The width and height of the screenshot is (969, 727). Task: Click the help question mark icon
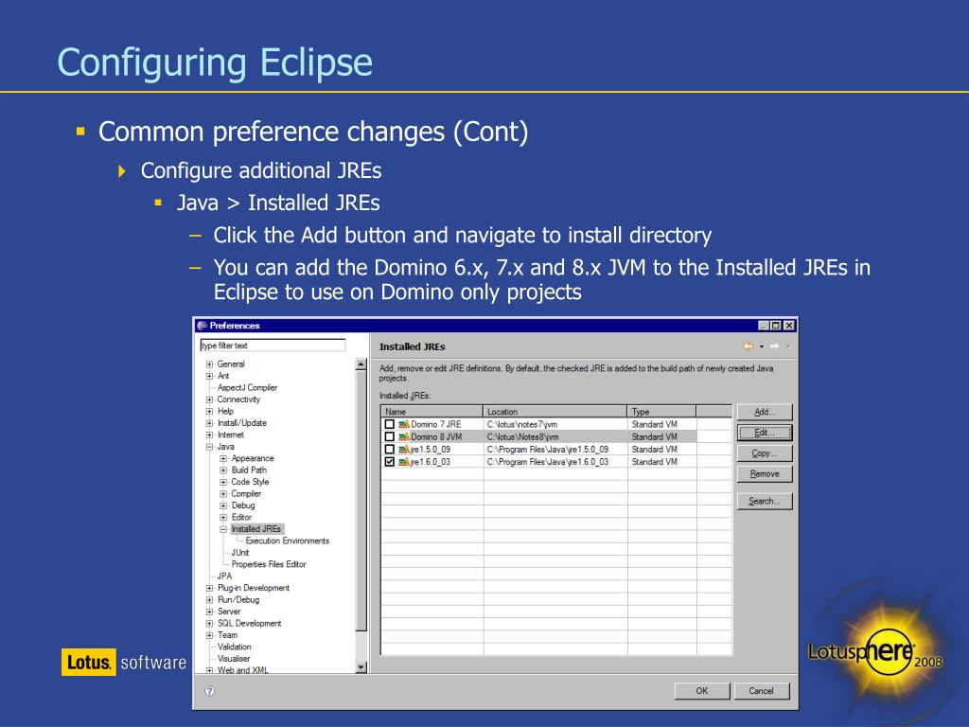point(209,691)
